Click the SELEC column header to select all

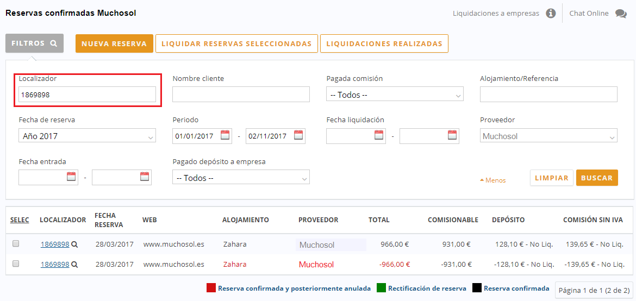pyautogui.click(x=20, y=220)
